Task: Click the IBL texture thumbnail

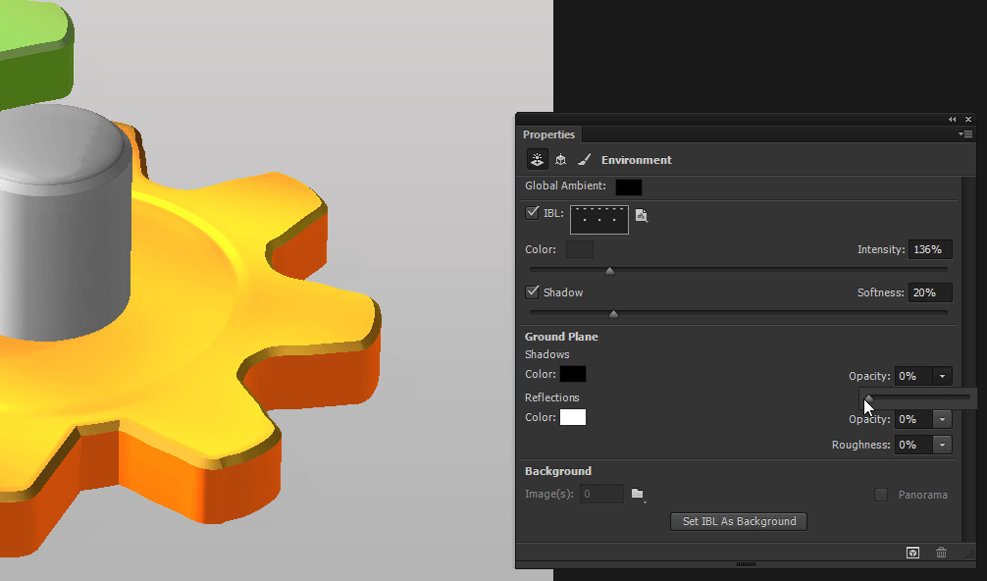Action: 599,220
